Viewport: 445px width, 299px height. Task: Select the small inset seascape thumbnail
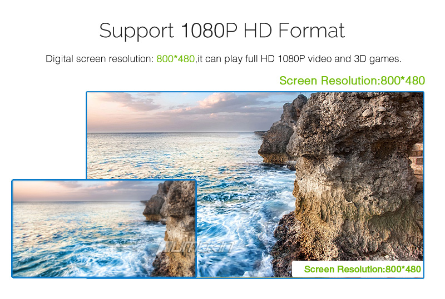(104, 228)
